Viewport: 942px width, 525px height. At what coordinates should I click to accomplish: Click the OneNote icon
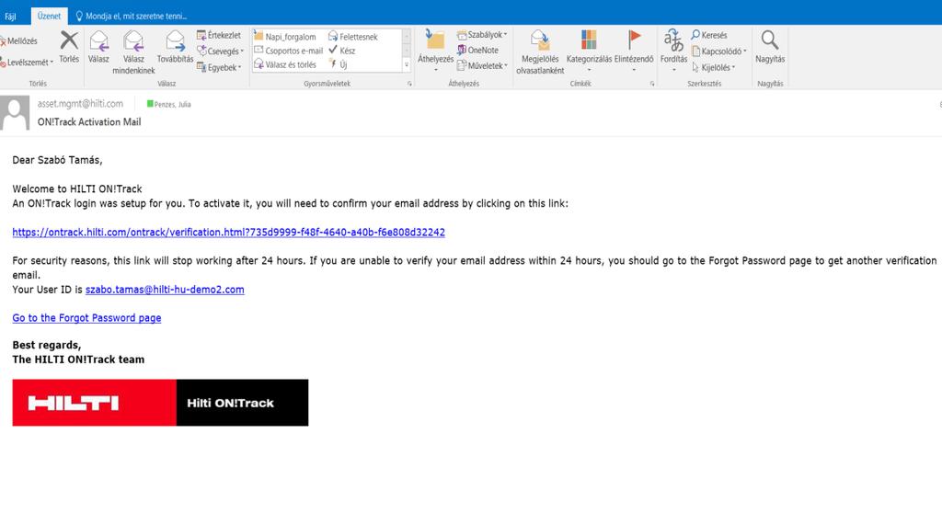[462, 51]
